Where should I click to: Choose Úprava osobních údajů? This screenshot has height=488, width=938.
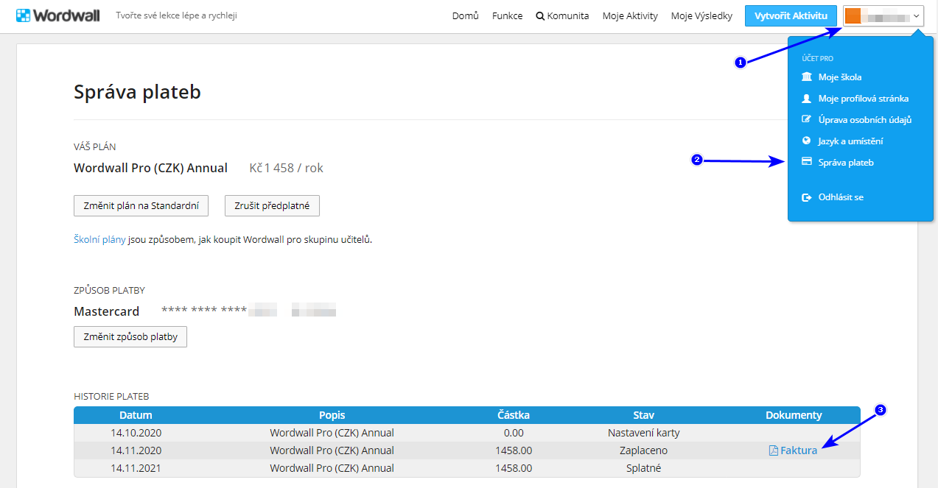(x=865, y=119)
